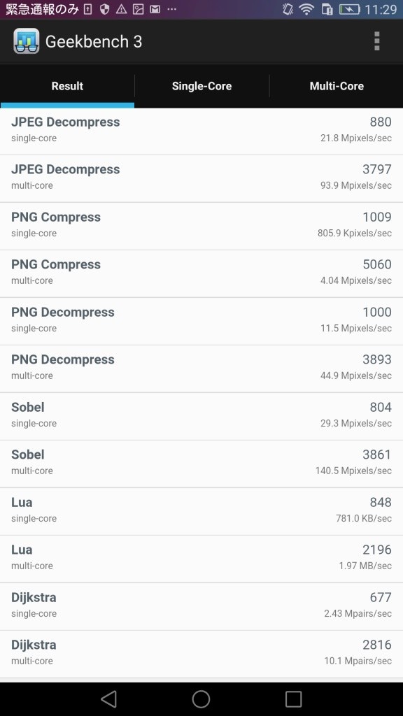Image resolution: width=403 pixels, height=716 pixels.
Task: Tap the shield security notification icon
Action: pos(104,9)
